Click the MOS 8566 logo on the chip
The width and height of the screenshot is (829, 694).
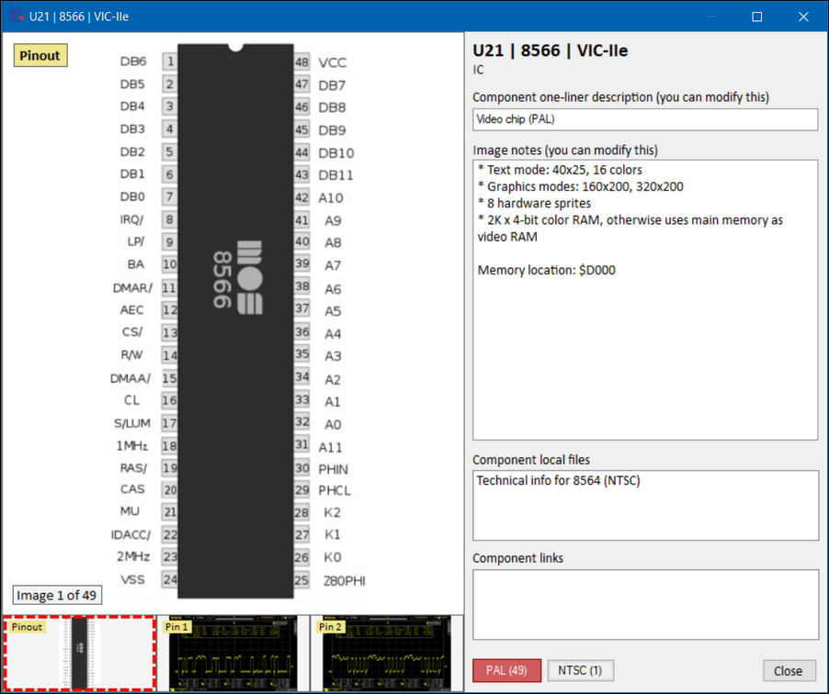pos(237,278)
